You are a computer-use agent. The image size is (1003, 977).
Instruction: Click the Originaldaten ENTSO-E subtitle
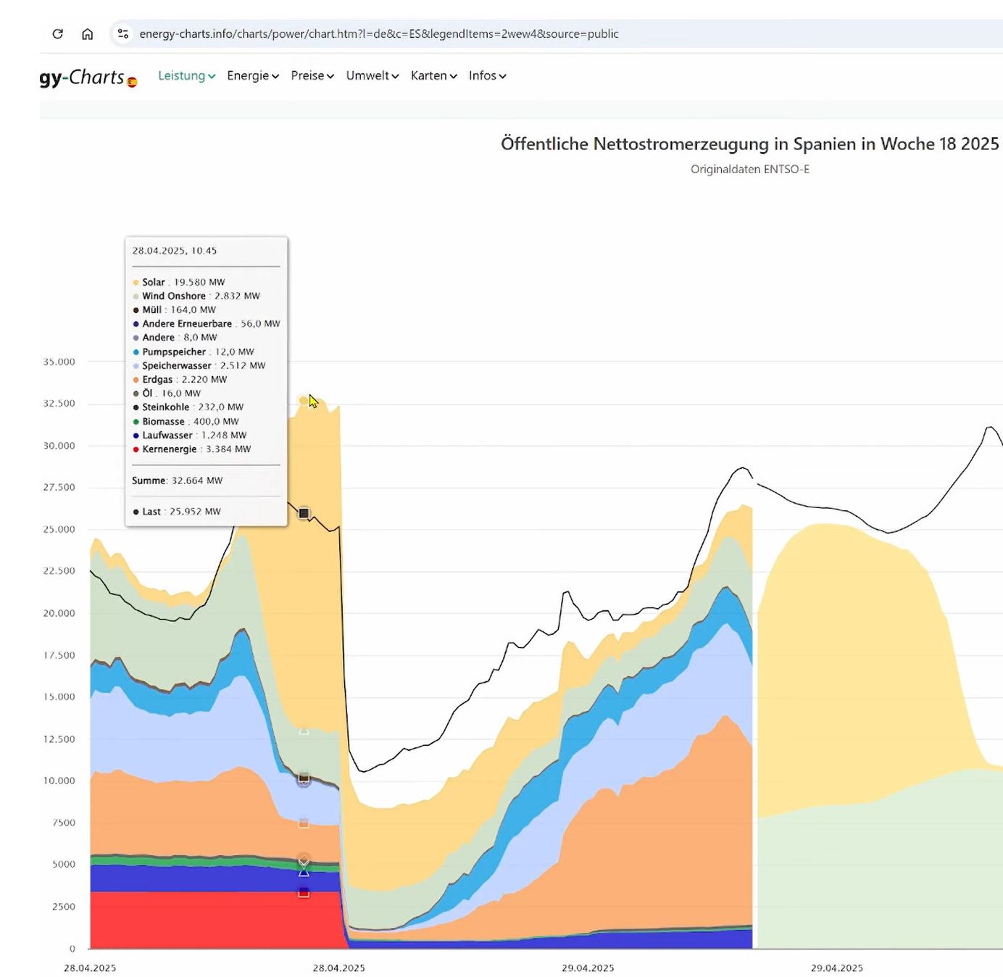pos(750,169)
